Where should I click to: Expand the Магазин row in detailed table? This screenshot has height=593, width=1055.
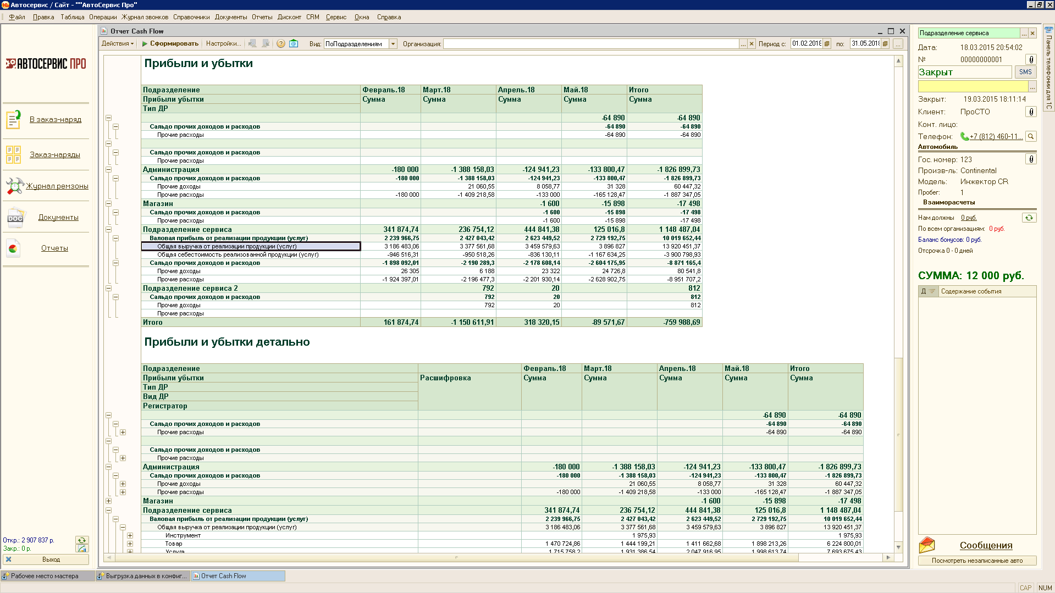[108, 501]
